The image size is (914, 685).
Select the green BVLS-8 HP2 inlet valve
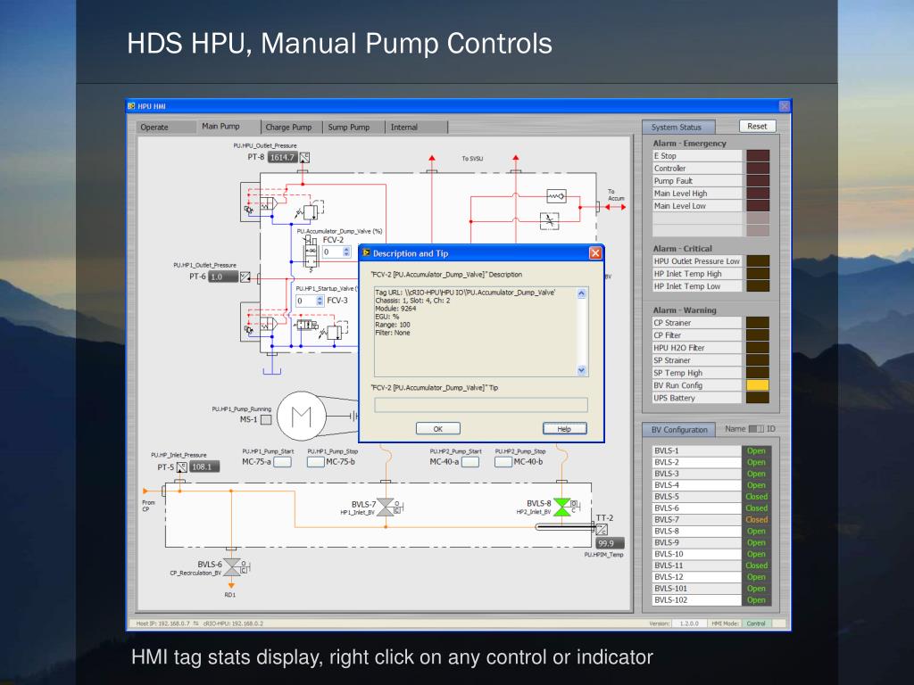(x=562, y=507)
